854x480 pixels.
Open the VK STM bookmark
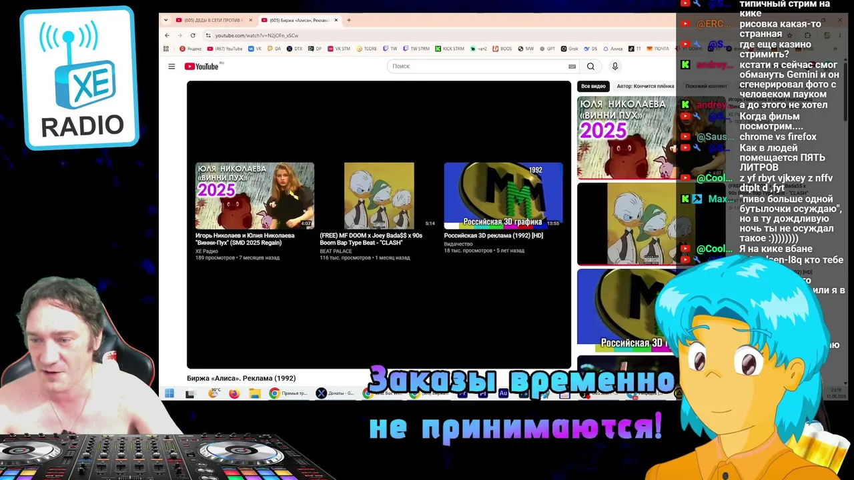[x=339, y=49]
